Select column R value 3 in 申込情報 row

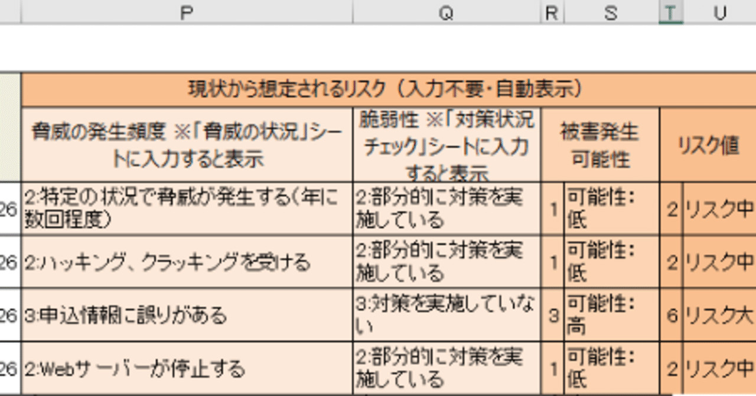552,315
